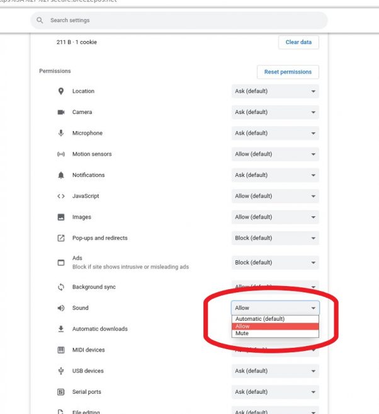The height and width of the screenshot is (414, 379).
Task: Click the Microphone label
Action: (88, 133)
